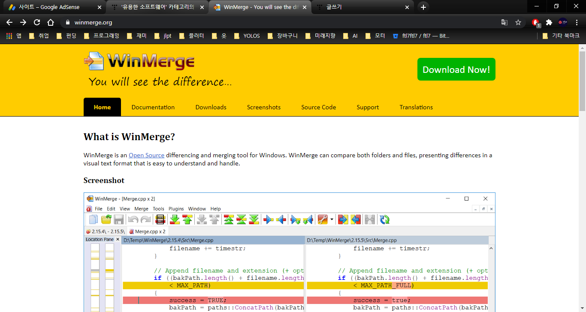Open a new browser tab

[x=423, y=7]
